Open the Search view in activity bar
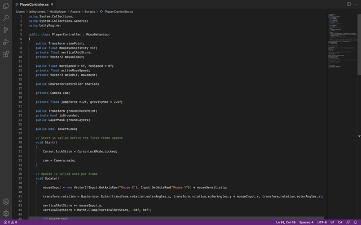 pyautogui.click(x=6, y=17)
